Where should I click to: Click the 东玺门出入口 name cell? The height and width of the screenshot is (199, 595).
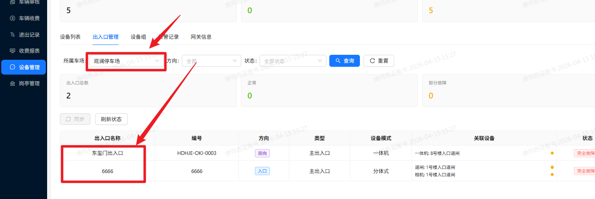(107, 153)
